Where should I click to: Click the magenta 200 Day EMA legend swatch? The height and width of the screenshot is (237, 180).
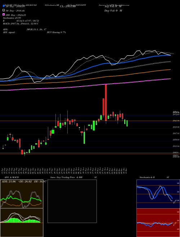click(4, 14)
